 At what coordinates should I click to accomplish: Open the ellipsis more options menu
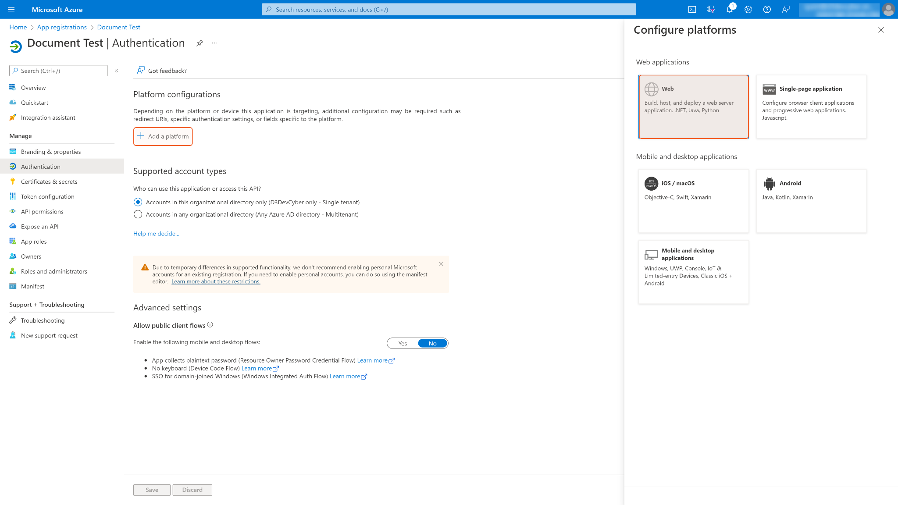pyautogui.click(x=214, y=43)
